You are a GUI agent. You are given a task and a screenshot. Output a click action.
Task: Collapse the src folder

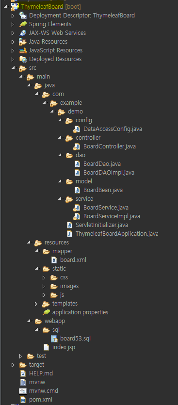point(13,68)
